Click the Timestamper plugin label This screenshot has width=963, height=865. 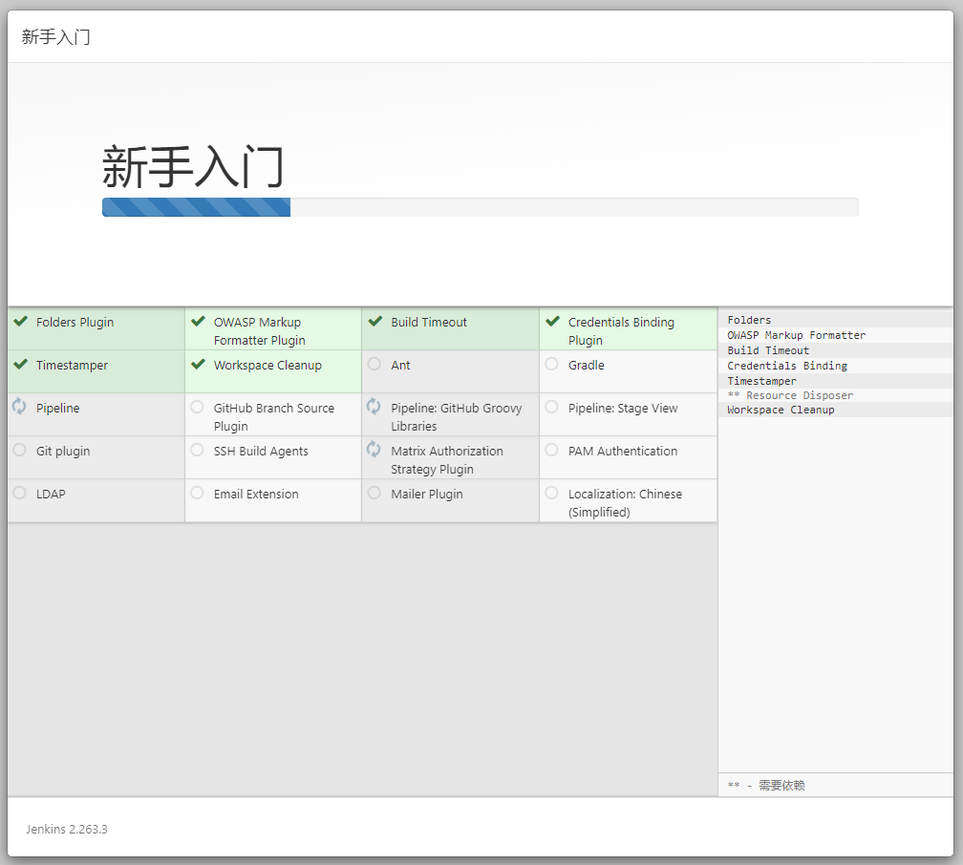72,366
